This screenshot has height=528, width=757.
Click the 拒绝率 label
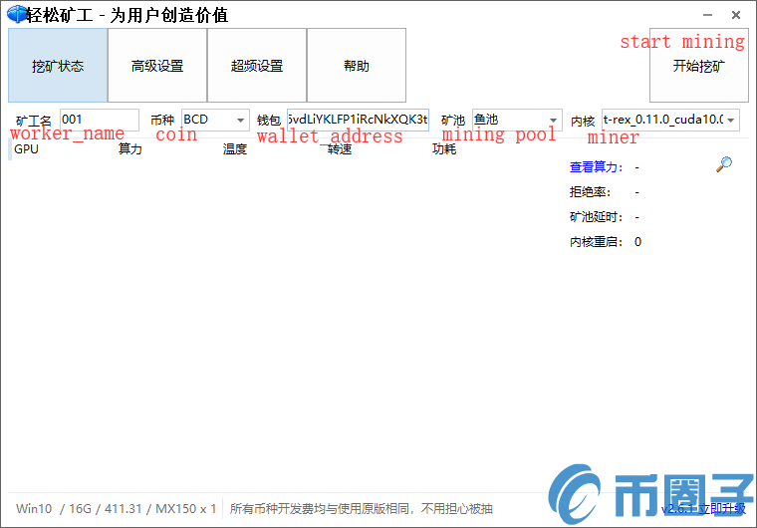(x=590, y=192)
